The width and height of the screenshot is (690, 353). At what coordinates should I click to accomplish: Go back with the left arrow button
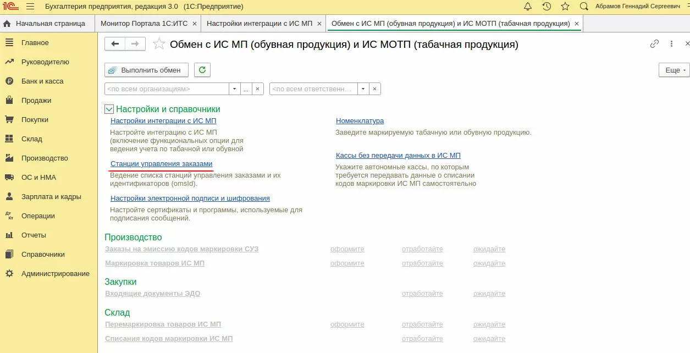coord(115,44)
